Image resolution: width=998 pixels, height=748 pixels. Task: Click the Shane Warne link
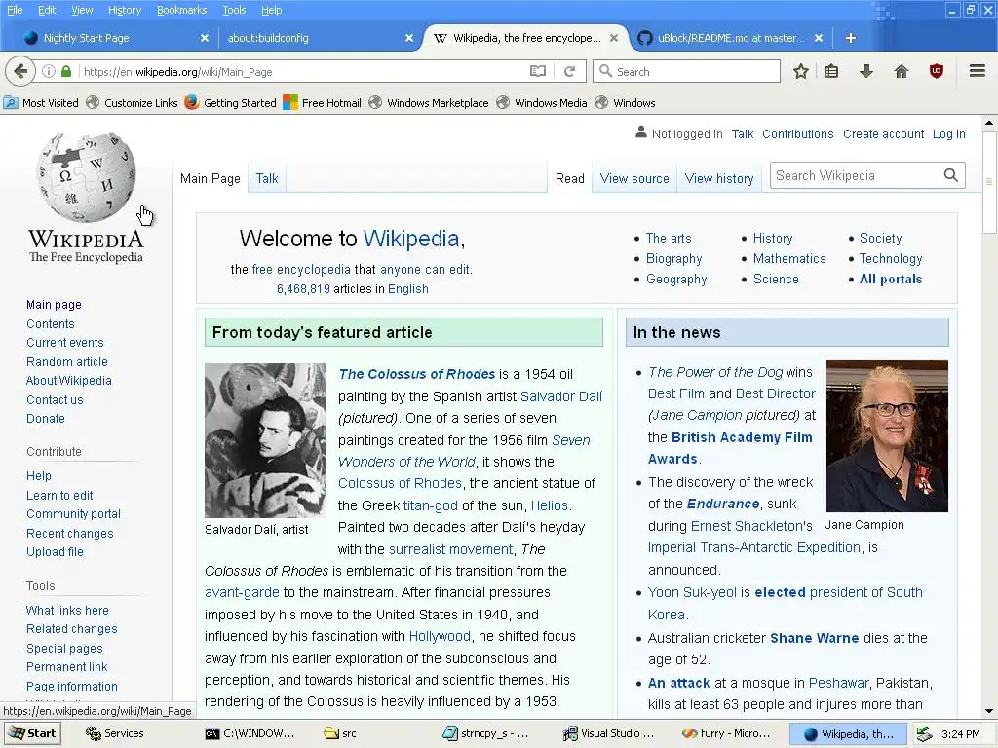pos(814,638)
